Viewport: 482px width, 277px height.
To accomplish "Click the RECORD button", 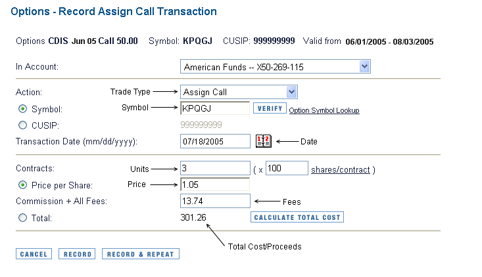I will point(77,254).
